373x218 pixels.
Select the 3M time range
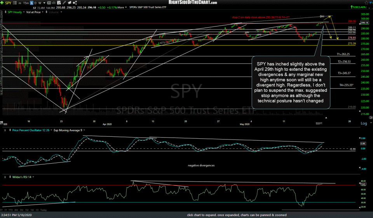(x=21, y=210)
